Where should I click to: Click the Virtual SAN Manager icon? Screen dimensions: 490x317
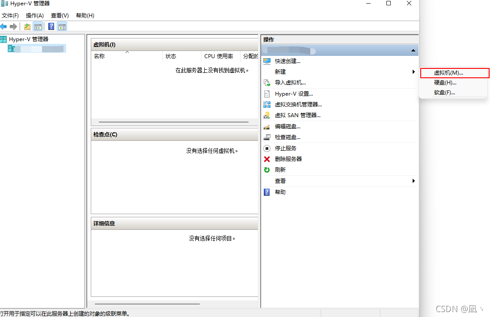coord(267,115)
